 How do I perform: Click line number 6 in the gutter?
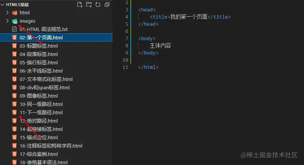point(127,31)
